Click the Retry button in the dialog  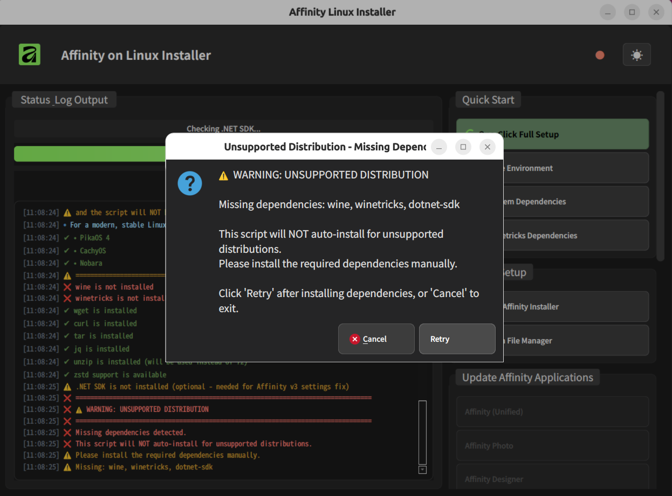[x=457, y=339]
